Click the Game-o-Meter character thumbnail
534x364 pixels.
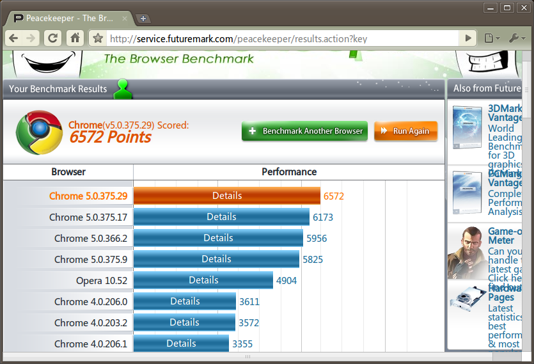point(467,253)
